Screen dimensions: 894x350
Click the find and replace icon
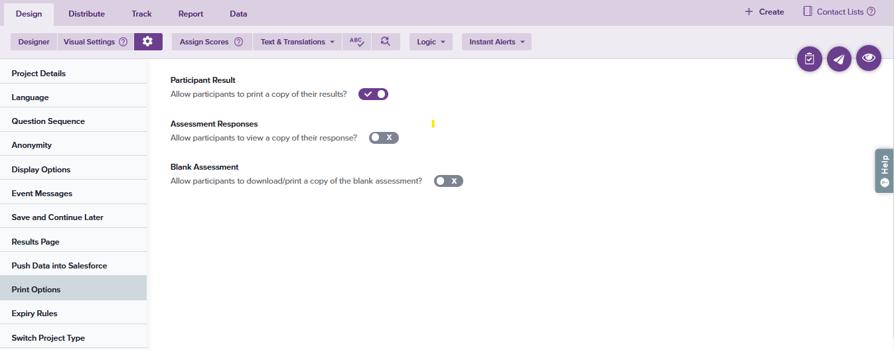pyautogui.click(x=386, y=42)
